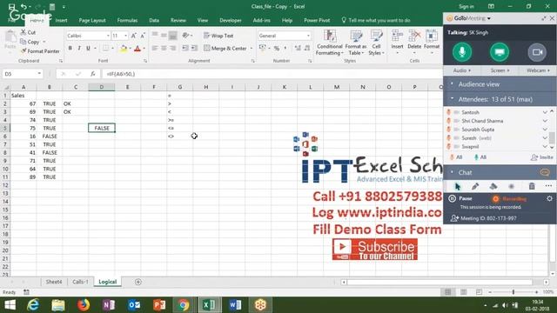Open the Webcam dropdown in GoToMeeting
Image resolution: width=557 pixels, height=313 pixels.
click(x=538, y=70)
